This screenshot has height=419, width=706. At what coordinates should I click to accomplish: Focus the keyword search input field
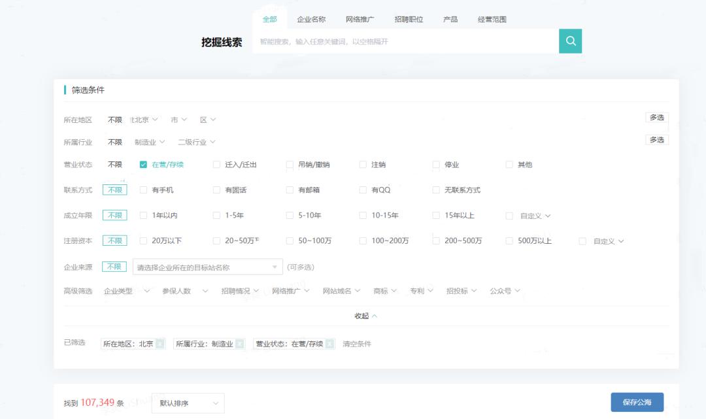pyautogui.click(x=405, y=42)
